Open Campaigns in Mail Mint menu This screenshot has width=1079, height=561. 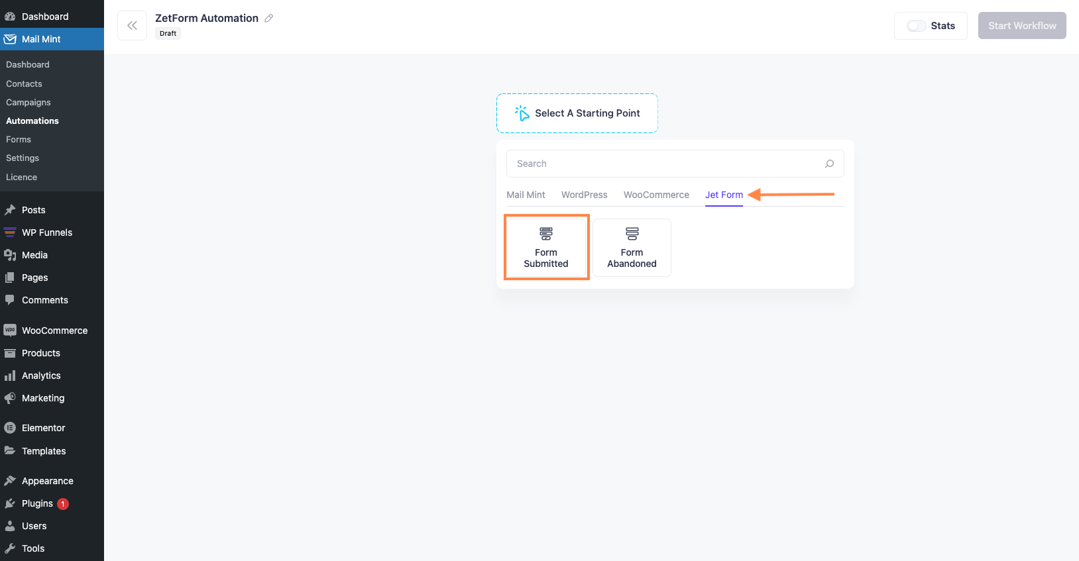click(28, 102)
